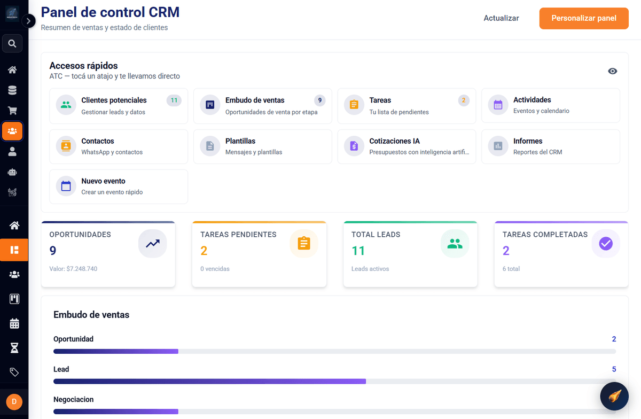Open the kanban board sidebar icon
Screen dimensions: 641x419
click(14, 299)
